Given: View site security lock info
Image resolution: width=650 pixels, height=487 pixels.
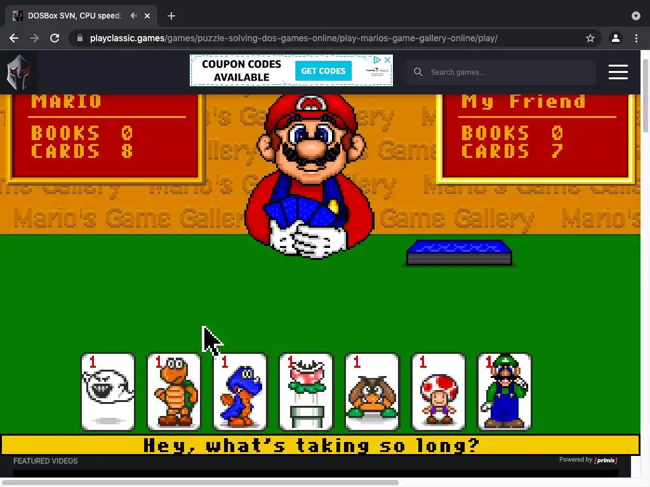Looking at the screenshot, I should [80, 38].
